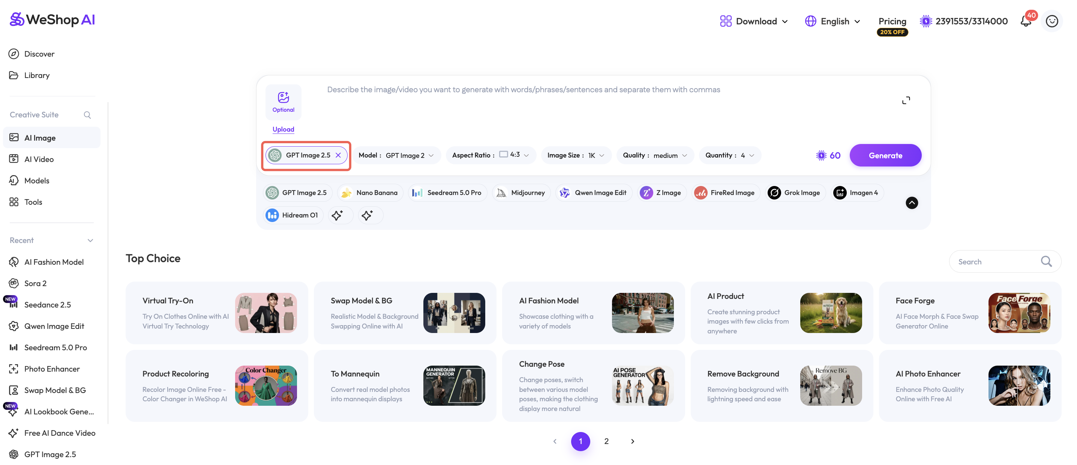This screenshot has height=465, width=1077.
Task: Go to page 2 of Top Choice
Action: (x=606, y=441)
